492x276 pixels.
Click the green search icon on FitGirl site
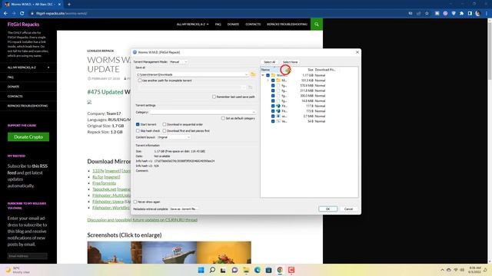317,24
